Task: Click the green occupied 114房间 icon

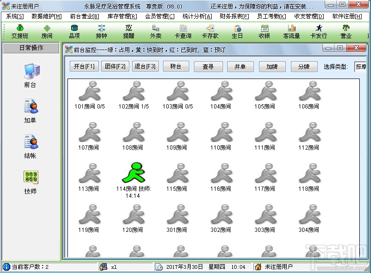Action: pos(134,172)
